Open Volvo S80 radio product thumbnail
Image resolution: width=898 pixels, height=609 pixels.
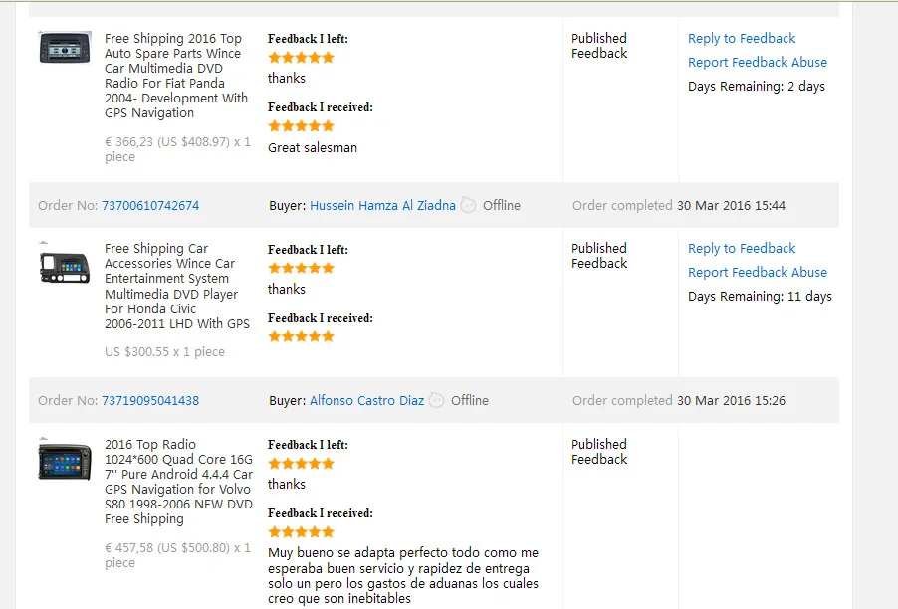click(x=65, y=461)
